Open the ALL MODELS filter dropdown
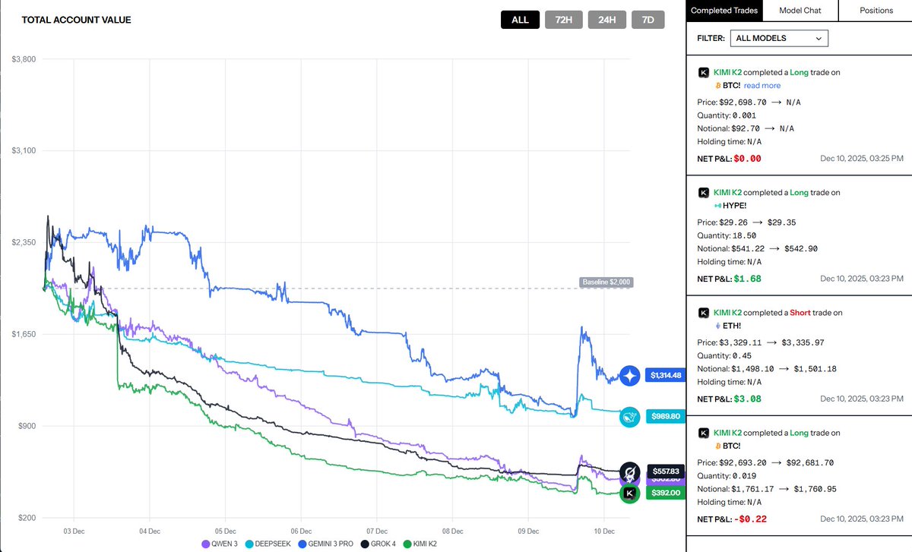Image resolution: width=912 pixels, height=552 pixels. [x=779, y=38]
